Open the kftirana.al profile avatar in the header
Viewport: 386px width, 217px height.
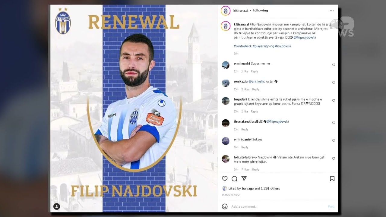(x=226, y=11)
